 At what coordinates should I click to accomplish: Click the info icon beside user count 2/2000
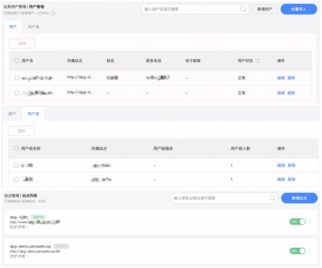tap(53, 13)
